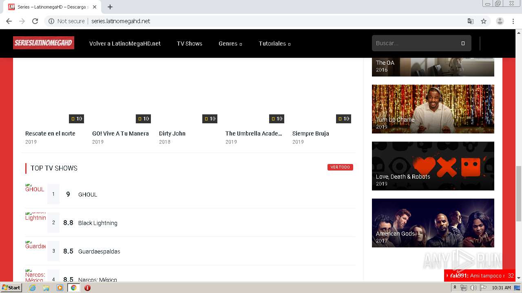Open the Dirty John title link
Screen dimensions: 522x293
tap(172, 133)
